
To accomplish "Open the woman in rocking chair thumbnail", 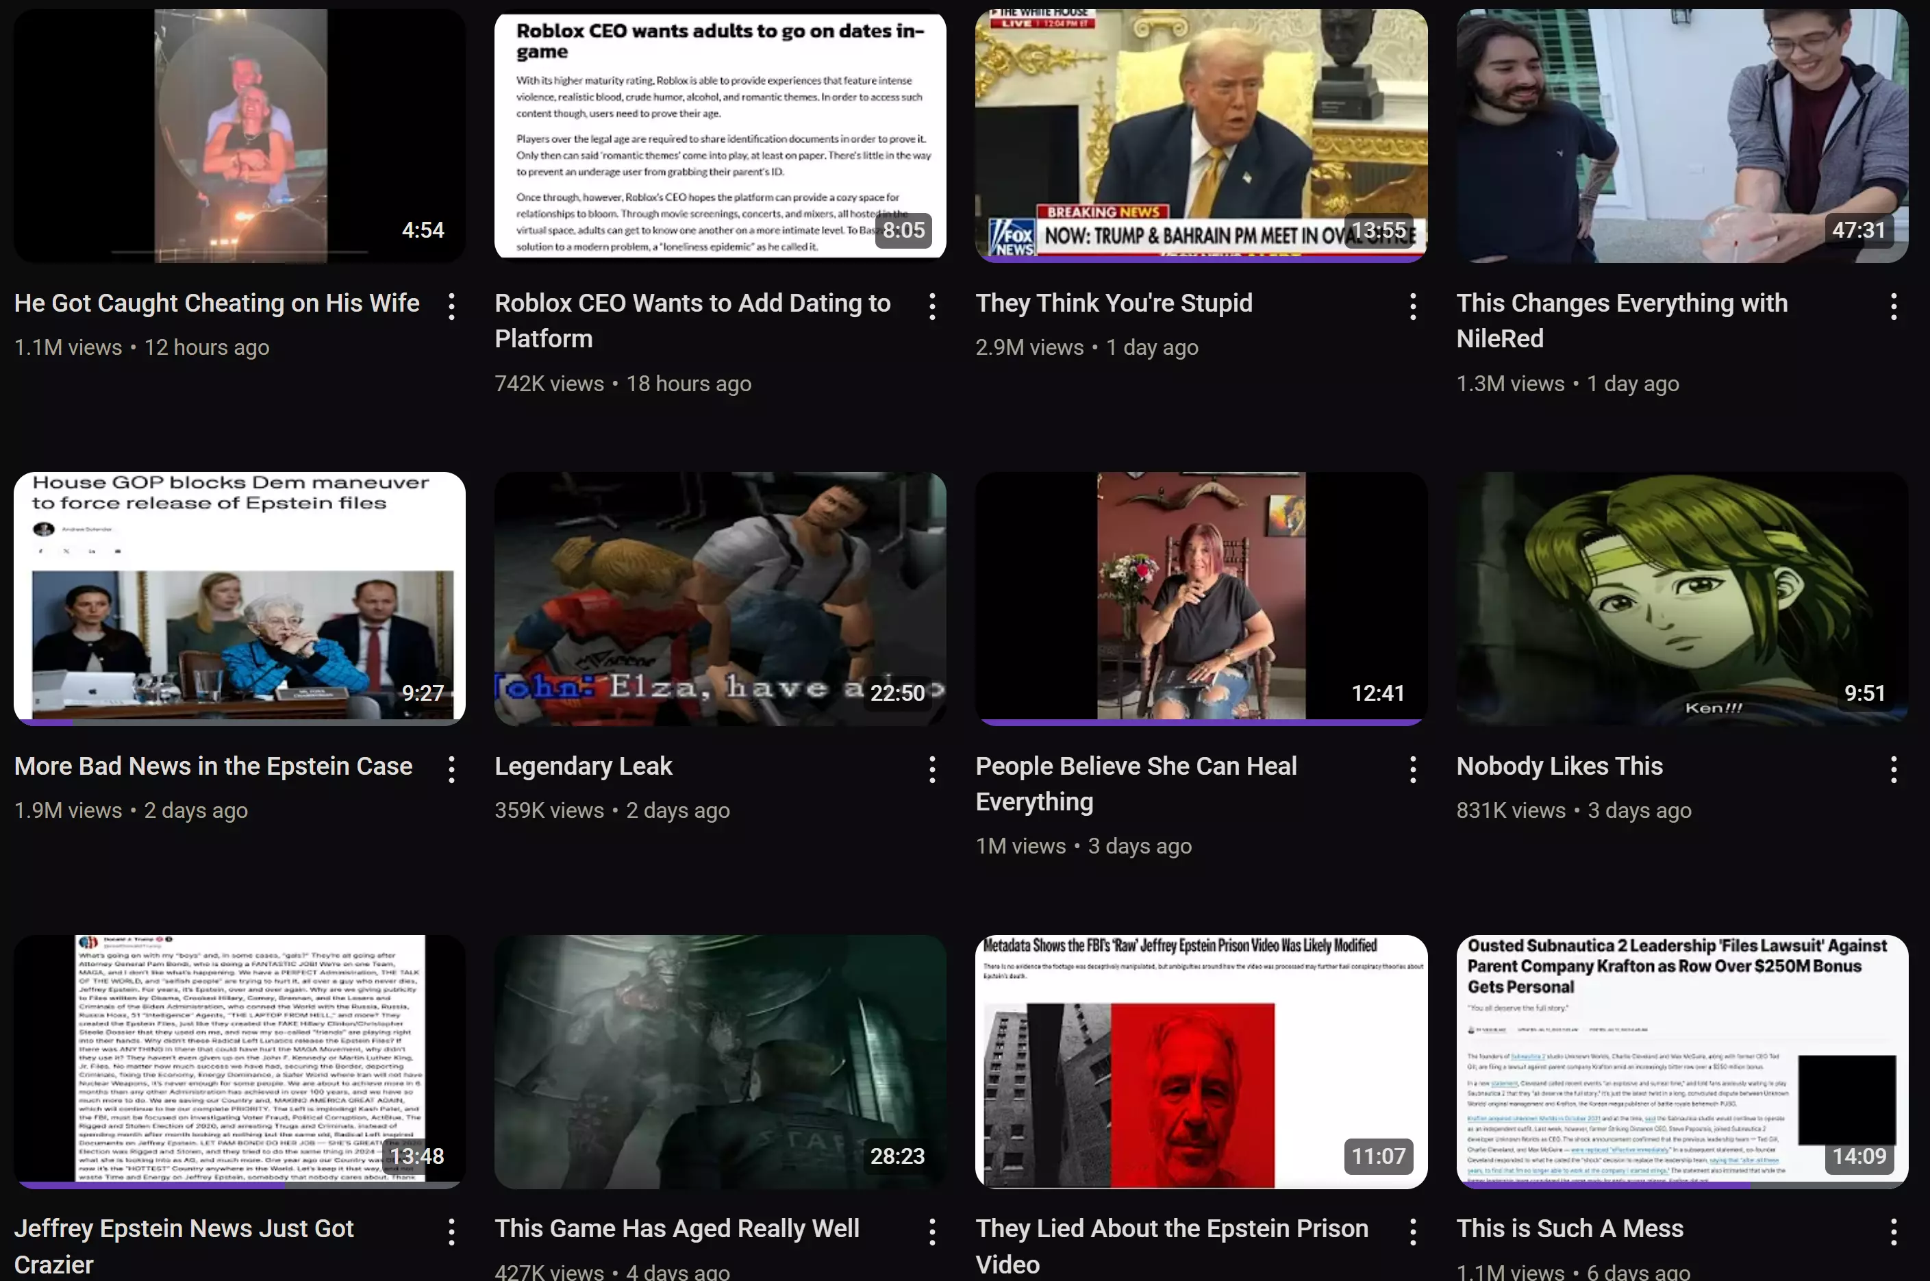I will (x=1201, y=599).
